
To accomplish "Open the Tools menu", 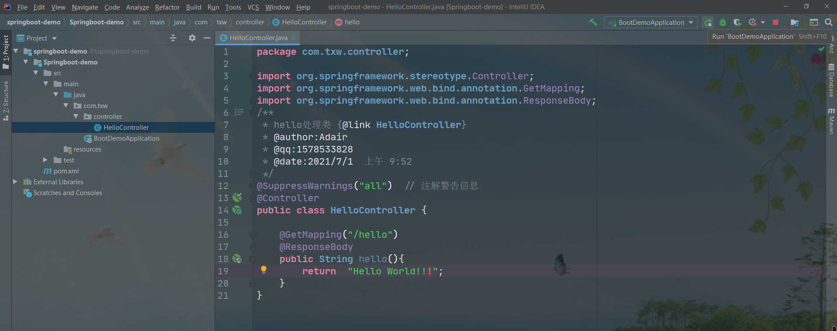I will [233, 7].
